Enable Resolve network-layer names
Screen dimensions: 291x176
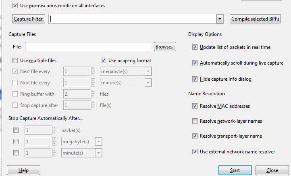[x=195, y=121]
